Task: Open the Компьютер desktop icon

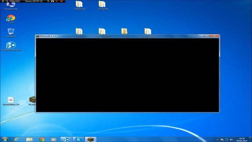Action: pyautogui.click(x=11, y=6)
